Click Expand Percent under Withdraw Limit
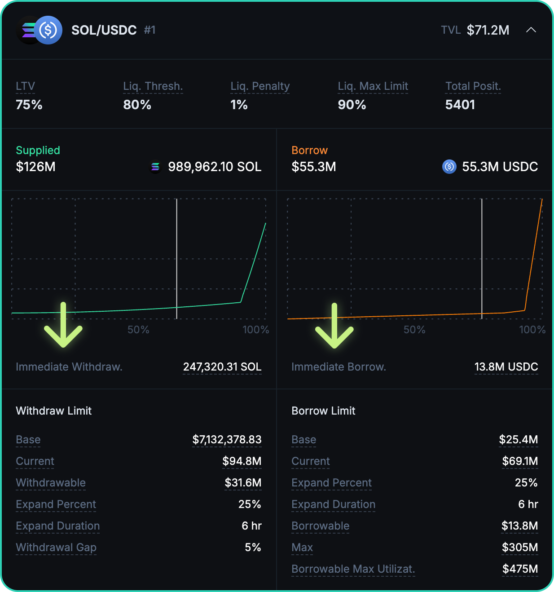Viewport: 554px width, 592px height. tap(56, 504)
